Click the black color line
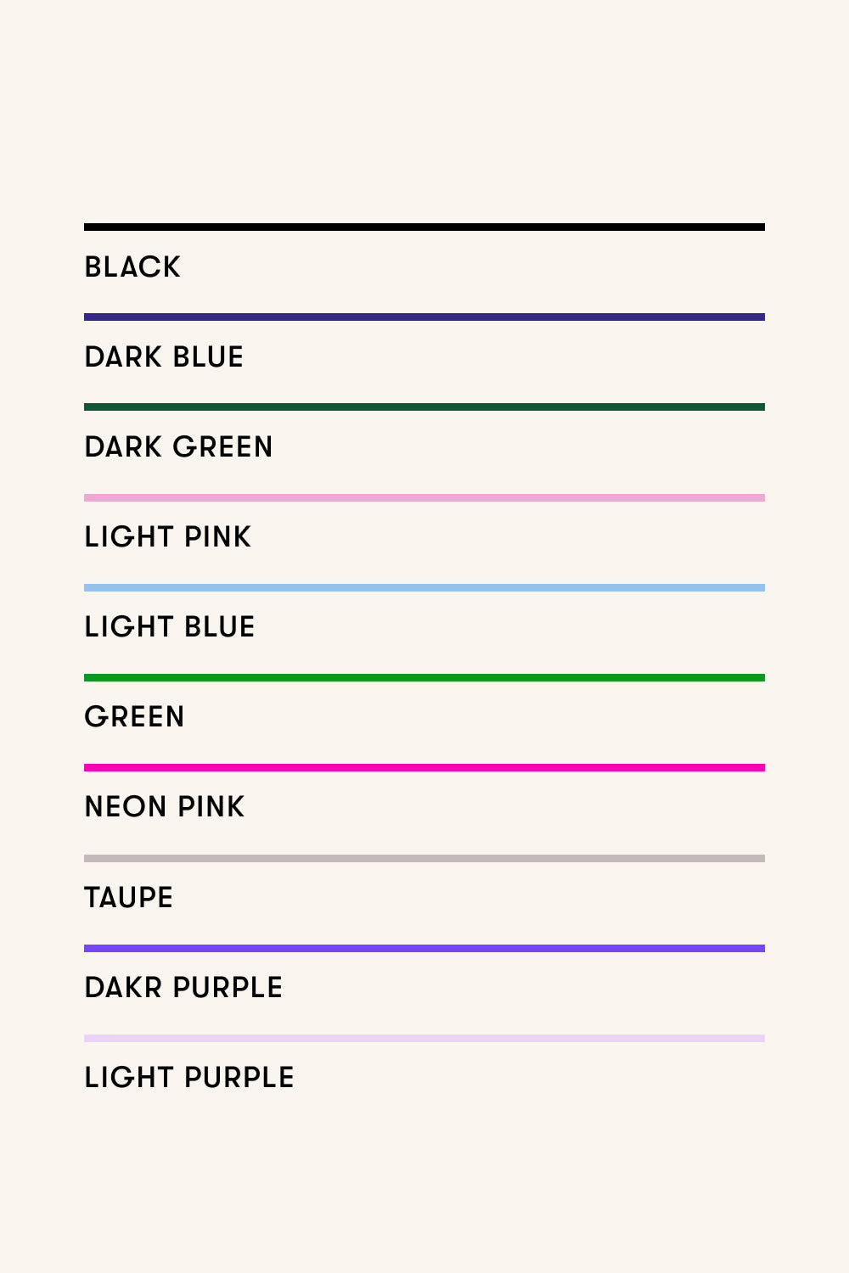This screenshot has height=1273, width=849. click(424, 227)
